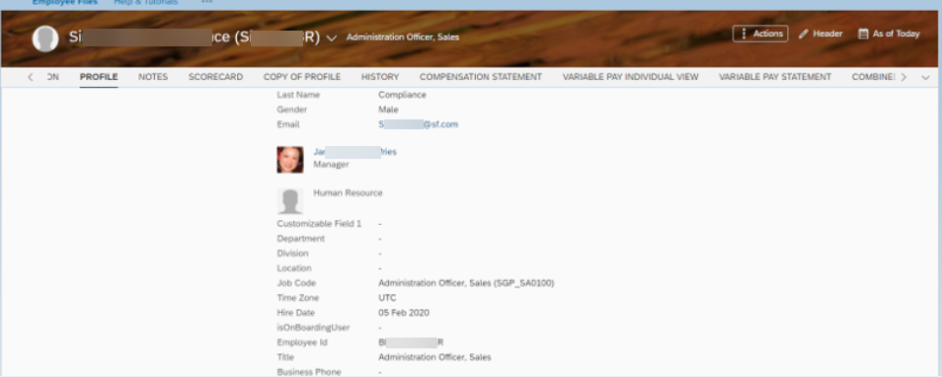Click the employee email address link
942x377 pixels.
(418, 124)
